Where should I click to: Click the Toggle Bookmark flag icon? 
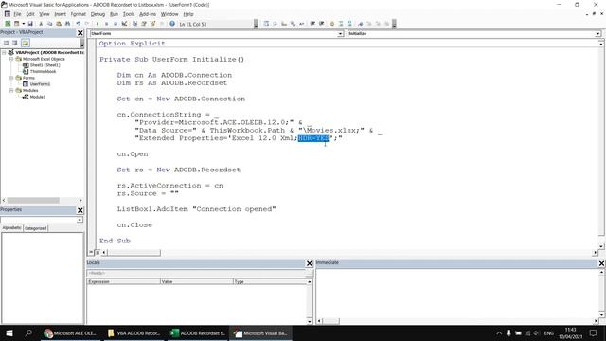click(360, 24)
